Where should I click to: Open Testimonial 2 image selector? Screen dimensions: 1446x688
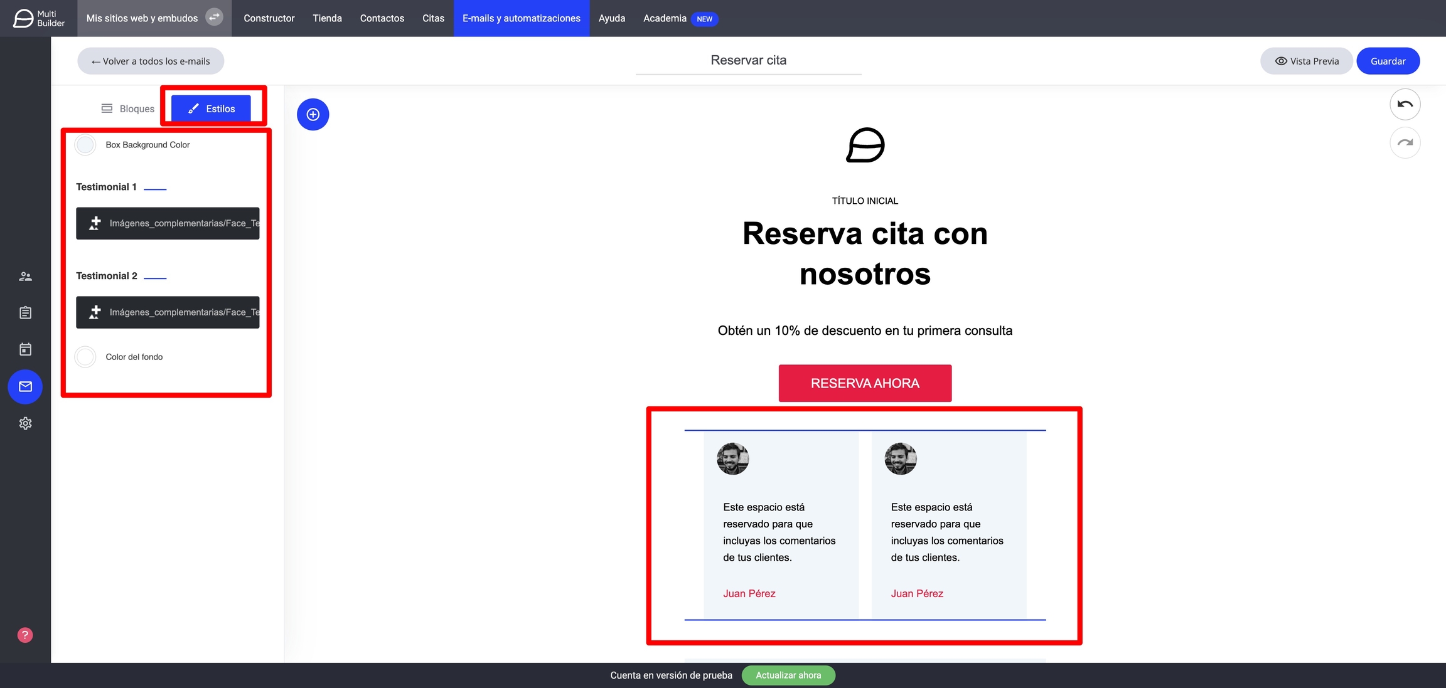click(x=168, y=312)
